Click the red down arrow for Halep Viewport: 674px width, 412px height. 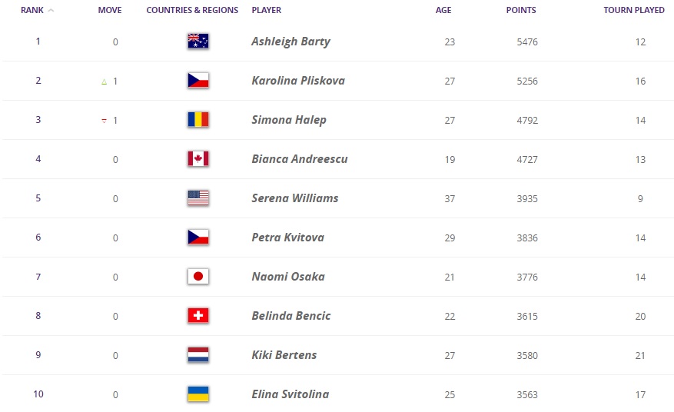tap(104, 121)
